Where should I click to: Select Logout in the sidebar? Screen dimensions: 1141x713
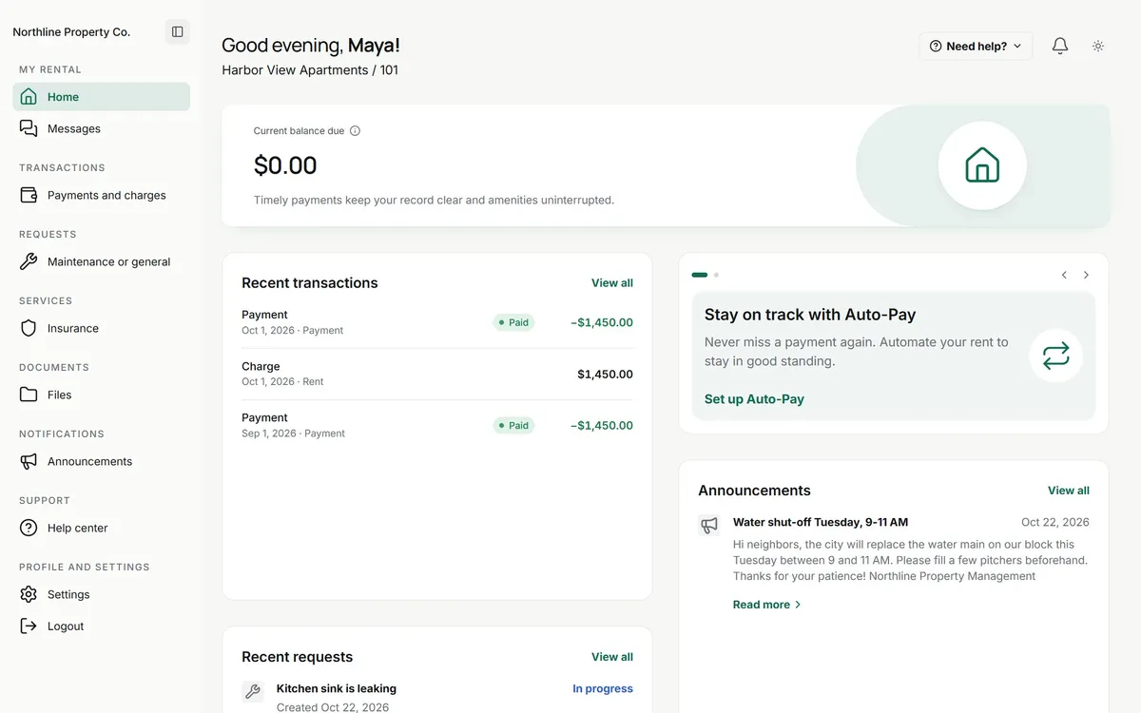101,626
